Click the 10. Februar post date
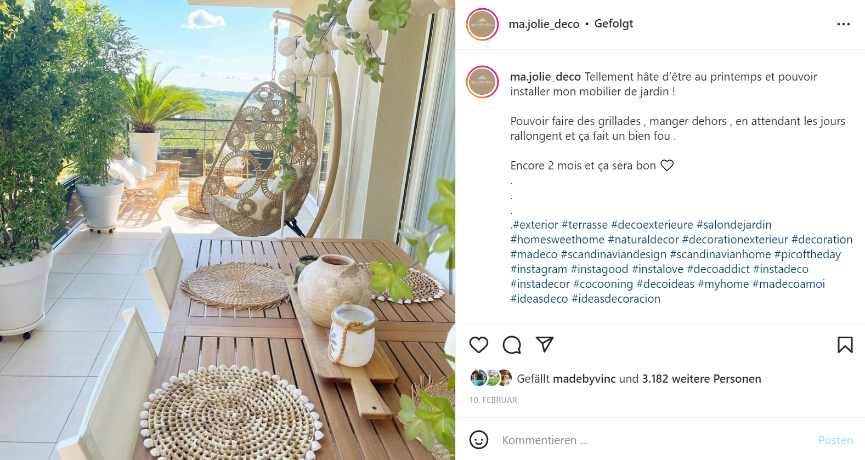Screen dimensions: 865x460 pyautogui.click(x=493, y=400)
